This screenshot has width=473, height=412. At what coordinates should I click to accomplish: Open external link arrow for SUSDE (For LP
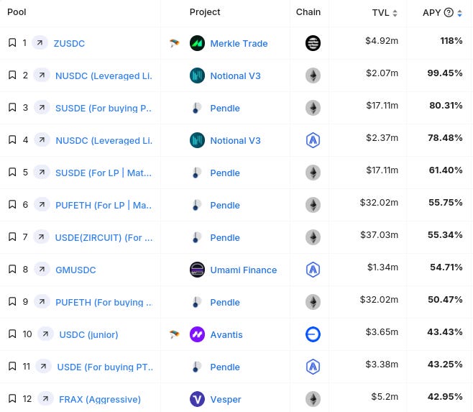tap(42, 172)
